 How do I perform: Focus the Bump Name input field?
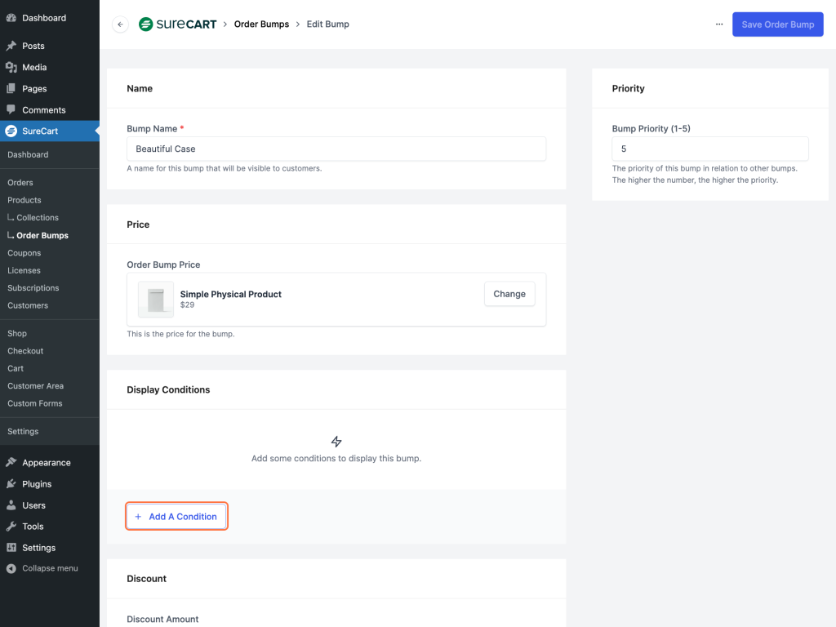336,149
